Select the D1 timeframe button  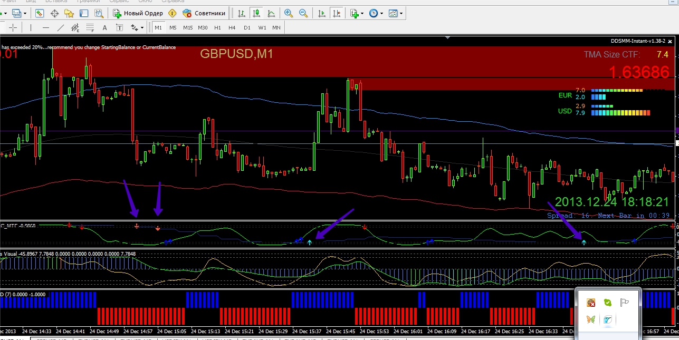tap(247, 27)
